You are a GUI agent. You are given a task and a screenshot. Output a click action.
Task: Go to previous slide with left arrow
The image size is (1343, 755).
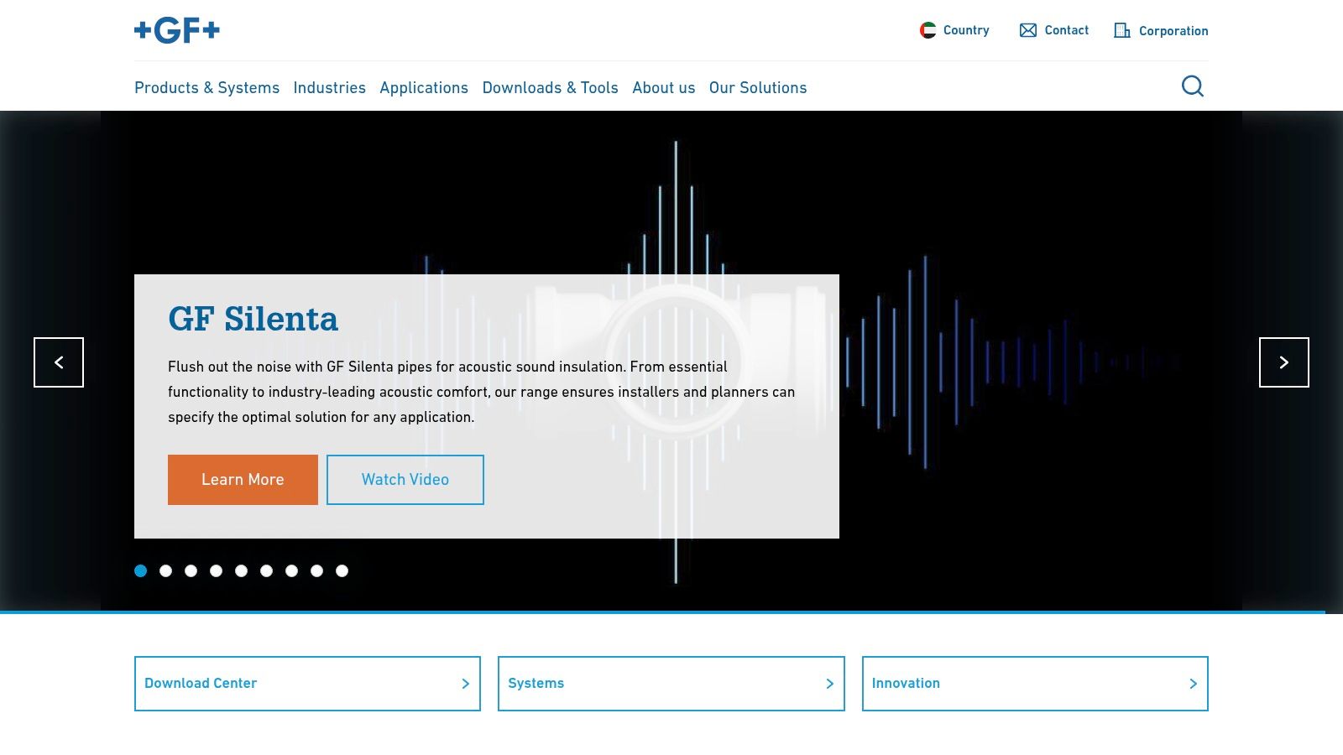(59, 362)
